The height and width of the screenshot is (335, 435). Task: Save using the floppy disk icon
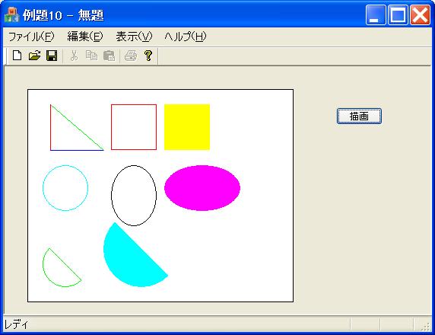pos(52,56)
